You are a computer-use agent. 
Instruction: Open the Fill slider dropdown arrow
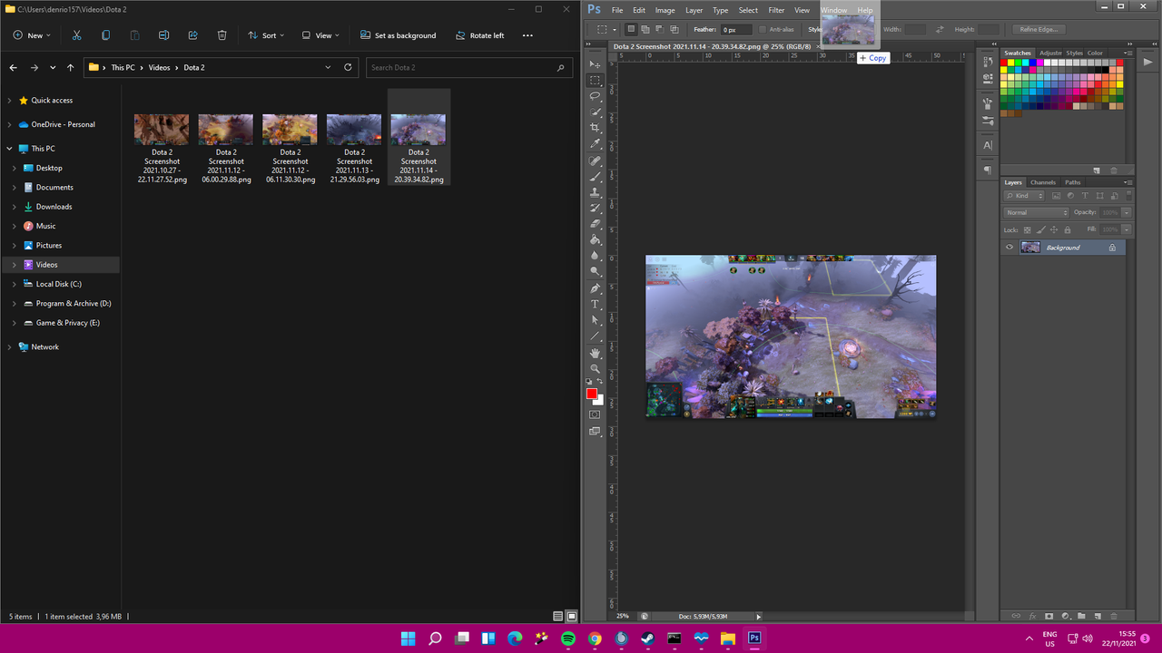(x=1127, y=229)
